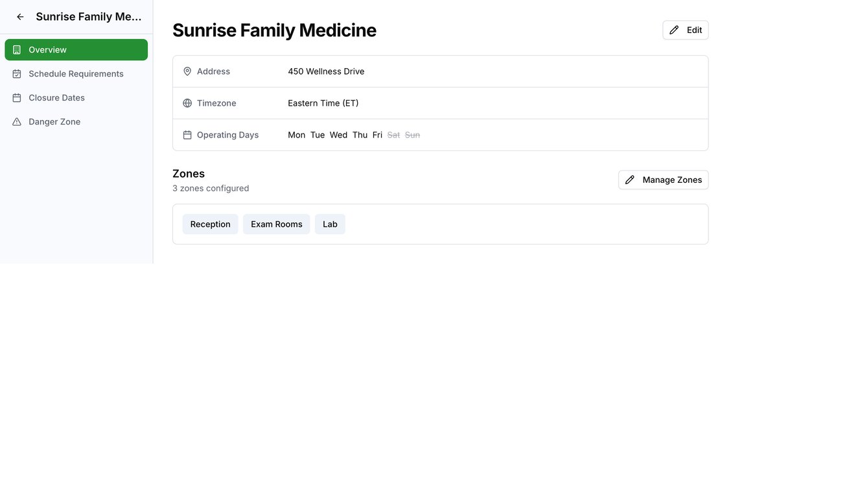The image size is (862, 498).
Task: Click the Sunrise Family Medicine sidebar title
Action: (x=89, y=17)
